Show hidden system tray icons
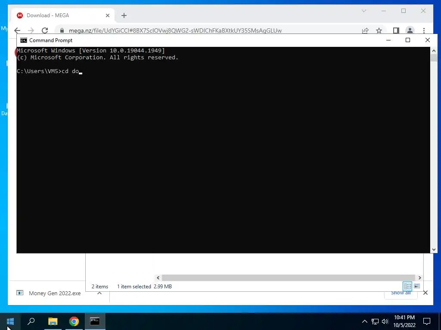This screenshot has width=441, height=330. pos(364,321)
